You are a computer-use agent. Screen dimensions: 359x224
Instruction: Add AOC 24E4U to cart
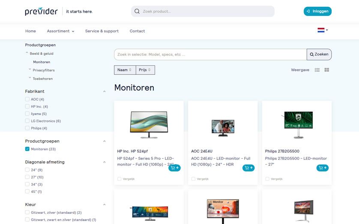click(248, 168)
